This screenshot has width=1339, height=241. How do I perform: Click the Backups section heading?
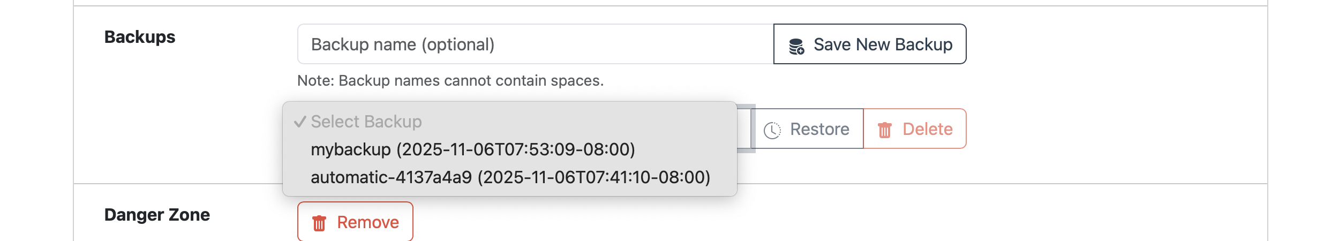coord(140,37)
